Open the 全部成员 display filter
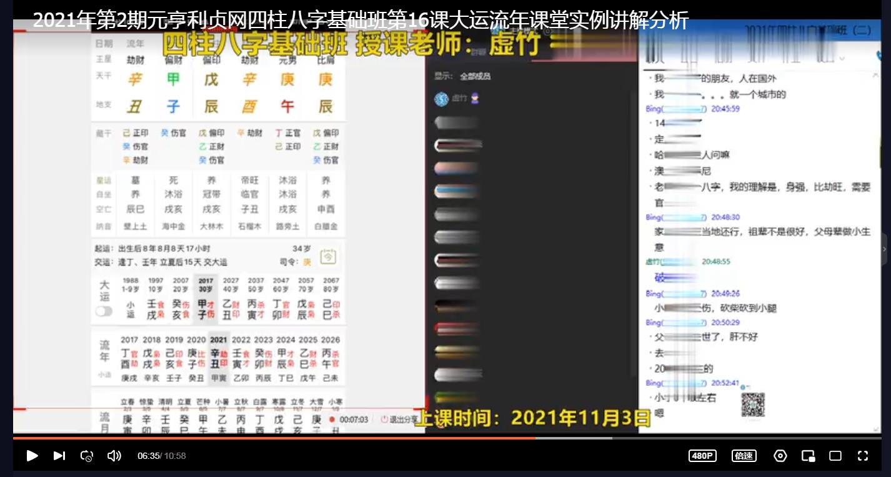 point(475,76)
